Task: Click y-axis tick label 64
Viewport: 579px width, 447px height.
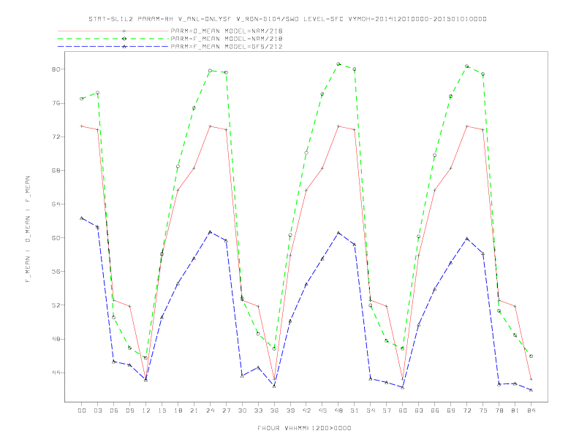Action: (x=56, y=204)
